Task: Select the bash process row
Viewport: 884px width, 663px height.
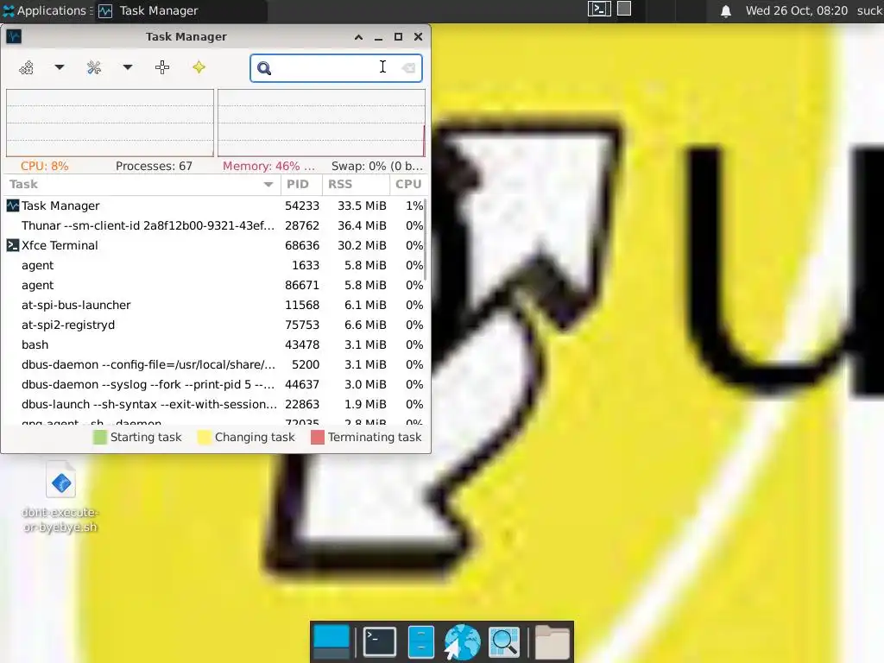Action: 214,345
